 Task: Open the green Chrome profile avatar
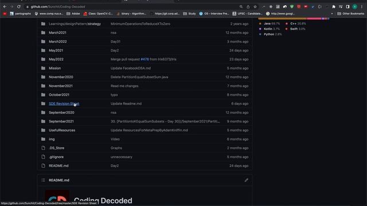click(355, 7)
